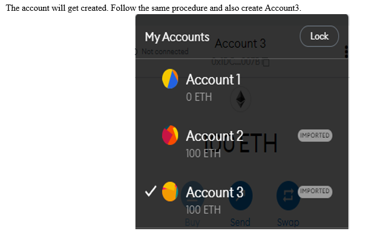This screenshot has width=378, height=232.
Task: Click the Swap label text
Action: tap(288, 222)
